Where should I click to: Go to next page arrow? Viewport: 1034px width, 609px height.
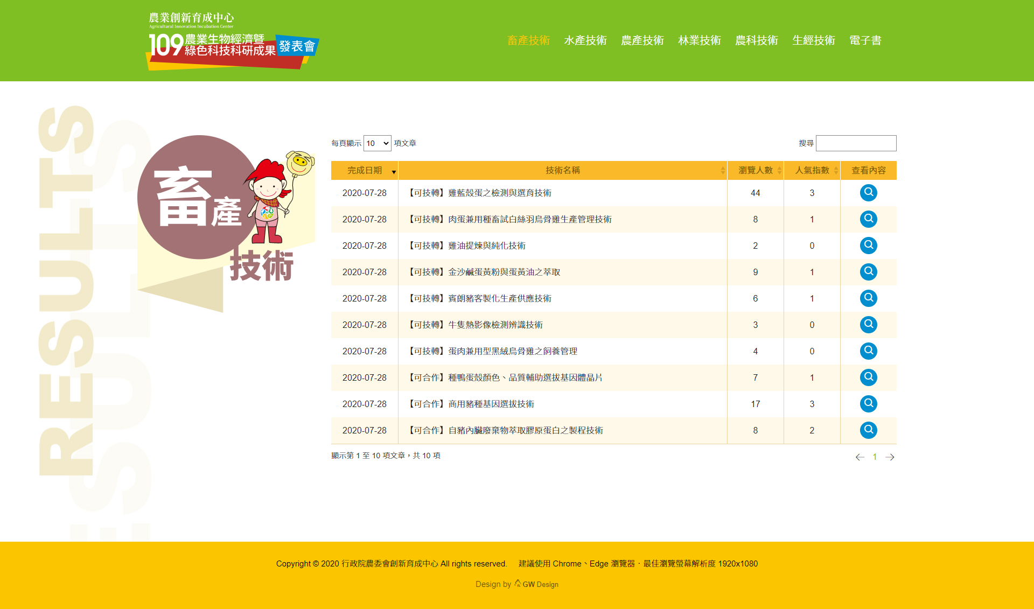[890, 457]
